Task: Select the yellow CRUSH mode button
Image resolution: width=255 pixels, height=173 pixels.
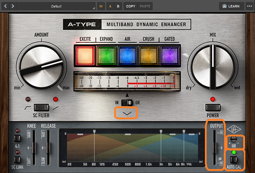Action: (x=149, y=56)
